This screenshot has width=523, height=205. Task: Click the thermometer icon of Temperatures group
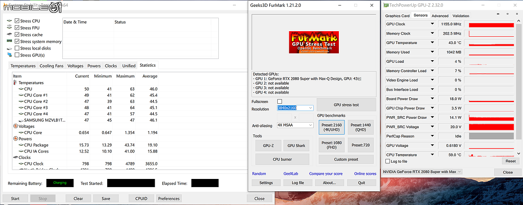(15, 82)
